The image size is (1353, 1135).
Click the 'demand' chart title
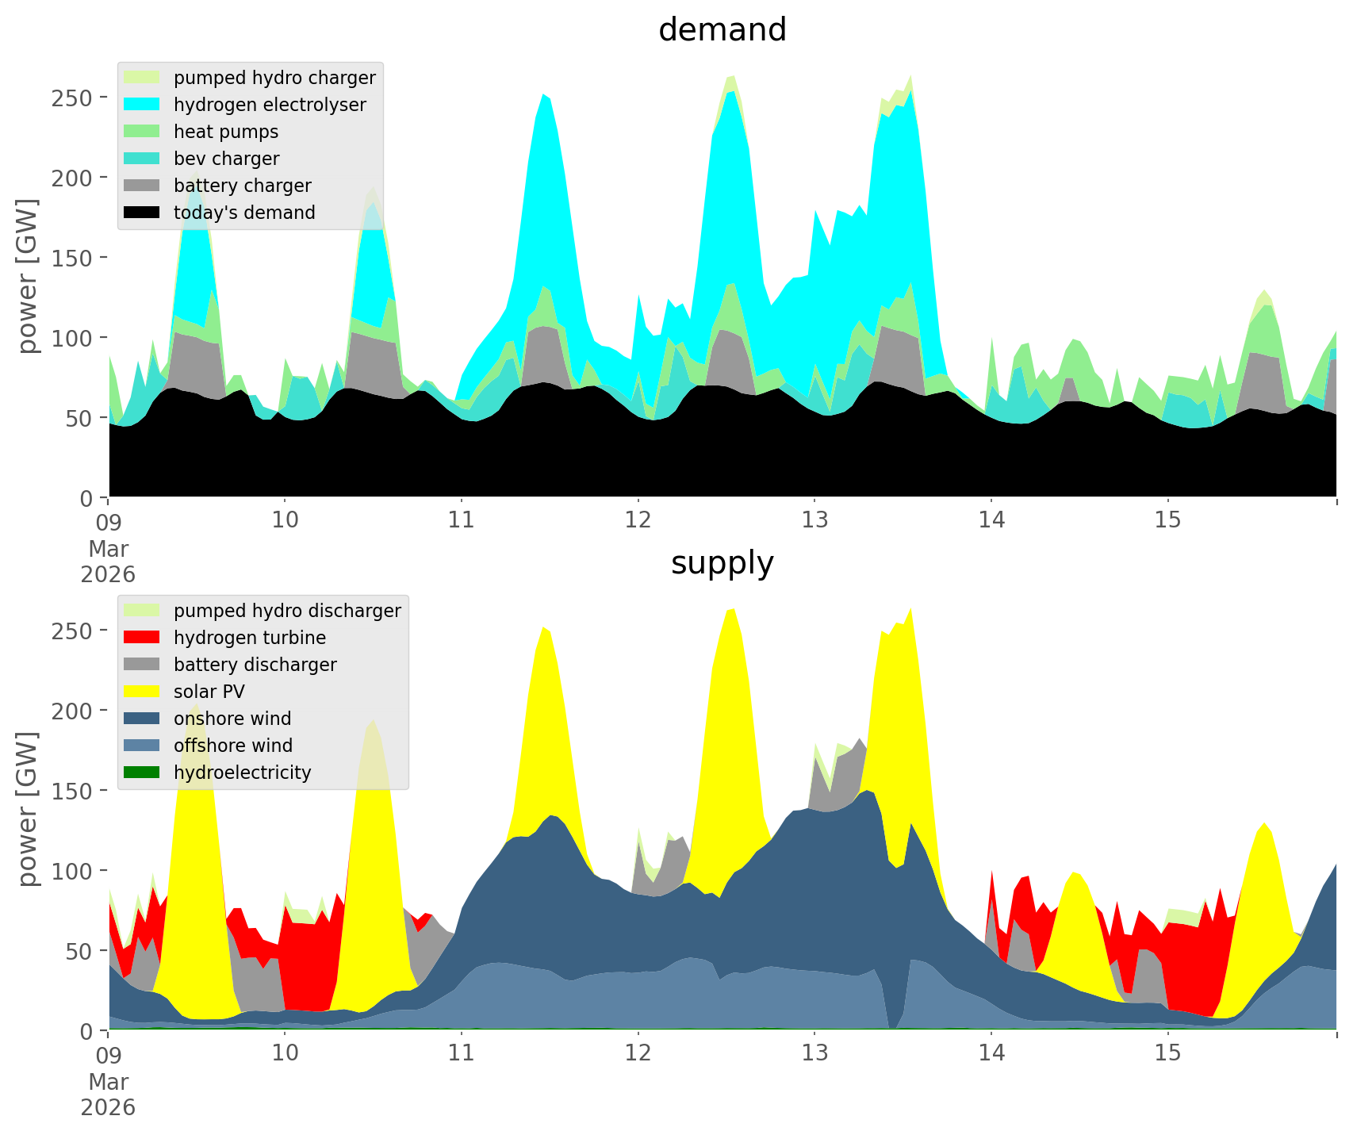(722, 30)
